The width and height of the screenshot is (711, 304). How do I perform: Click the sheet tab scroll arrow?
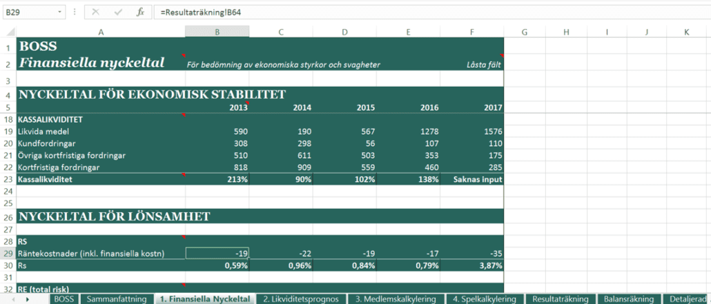[27, 299]
